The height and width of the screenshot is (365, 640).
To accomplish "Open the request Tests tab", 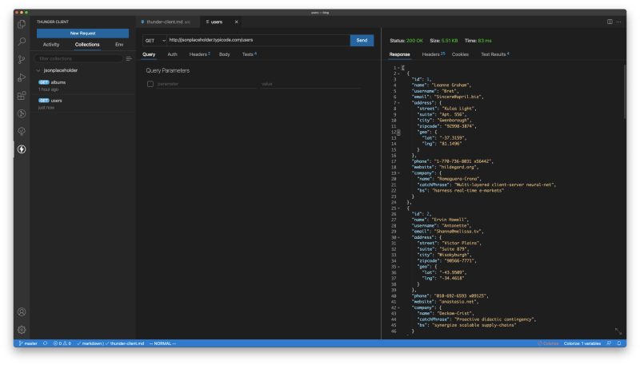I will click(x=249, y=54).
